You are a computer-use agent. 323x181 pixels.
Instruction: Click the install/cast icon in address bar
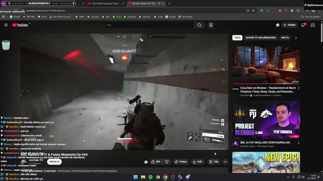[248, 11]
